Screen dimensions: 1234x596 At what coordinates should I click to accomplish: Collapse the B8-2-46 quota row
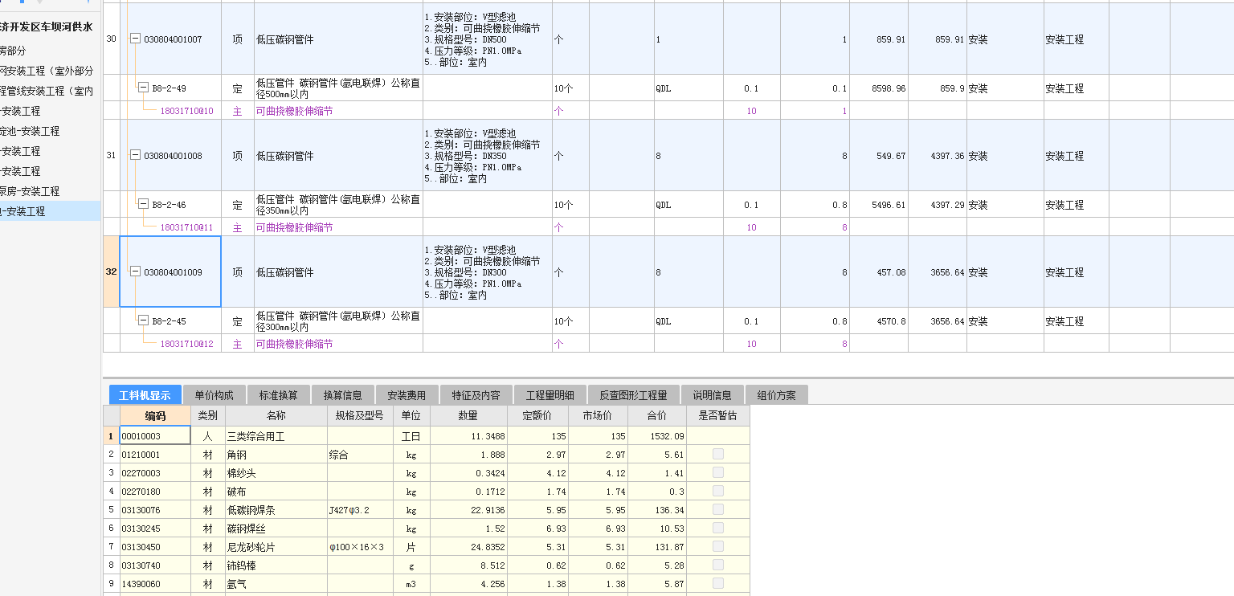(143, 204)
